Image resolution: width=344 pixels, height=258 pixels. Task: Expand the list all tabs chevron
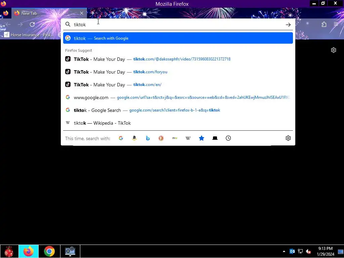339,13
